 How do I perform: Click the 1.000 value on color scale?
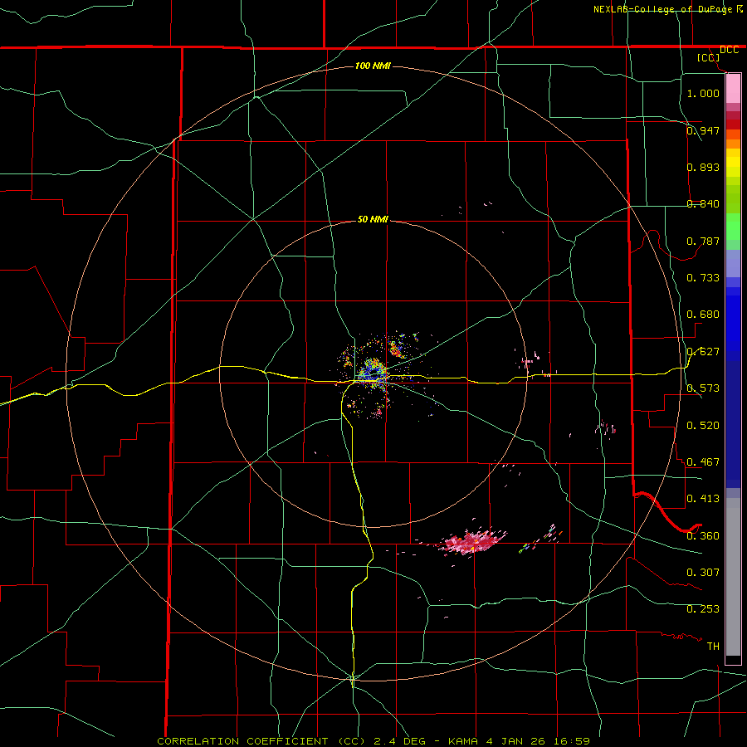(703, 93)
